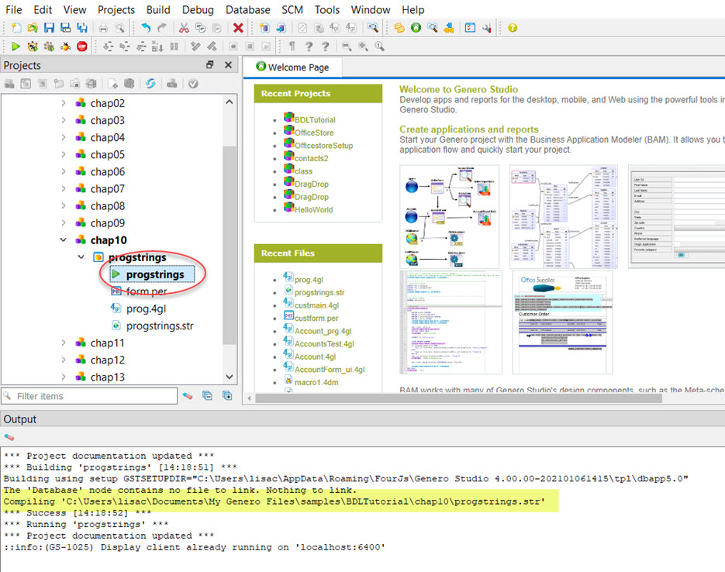Select the Welcome Page tab
Screen dimensions: 725x572
[x=292, y=67]
